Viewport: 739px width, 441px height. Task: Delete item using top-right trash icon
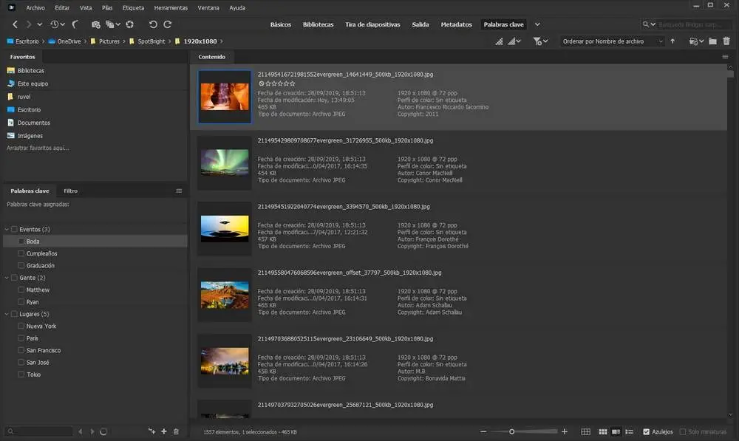(x=726, y=41)
